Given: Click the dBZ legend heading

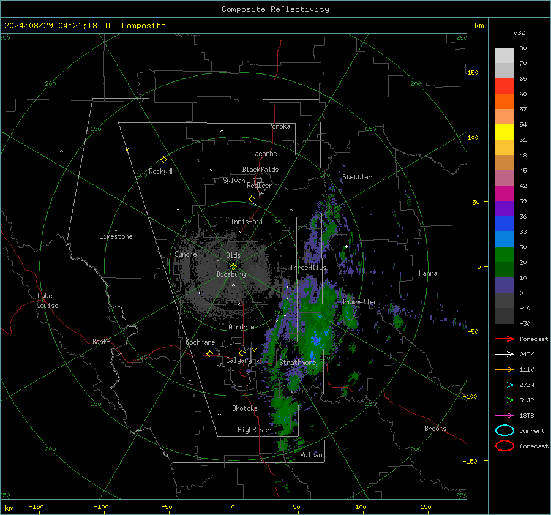Looking at the screenshot, I should point(519,32).
